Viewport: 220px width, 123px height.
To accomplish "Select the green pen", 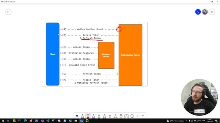I will (99, 116).
